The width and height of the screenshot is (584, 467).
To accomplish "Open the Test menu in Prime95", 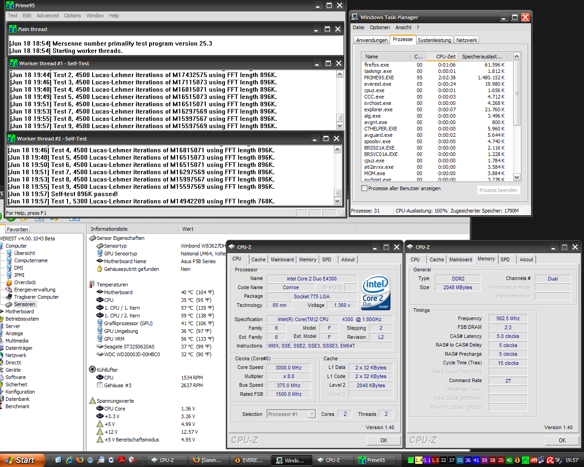I will (x=13, y=16).
